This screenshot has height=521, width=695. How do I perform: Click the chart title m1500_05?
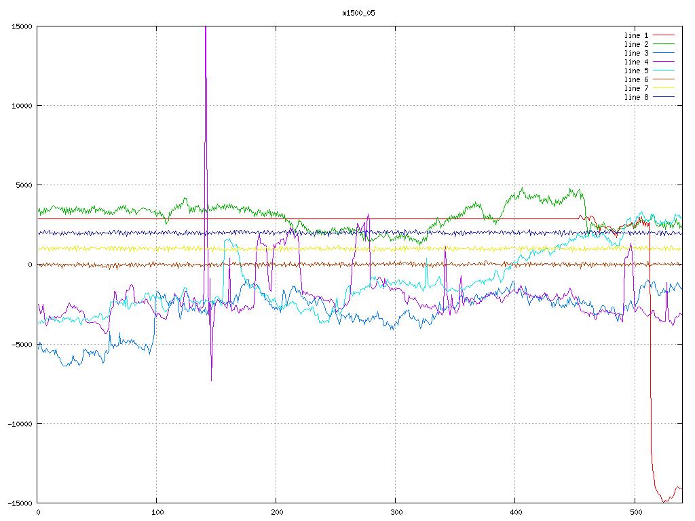358,13
